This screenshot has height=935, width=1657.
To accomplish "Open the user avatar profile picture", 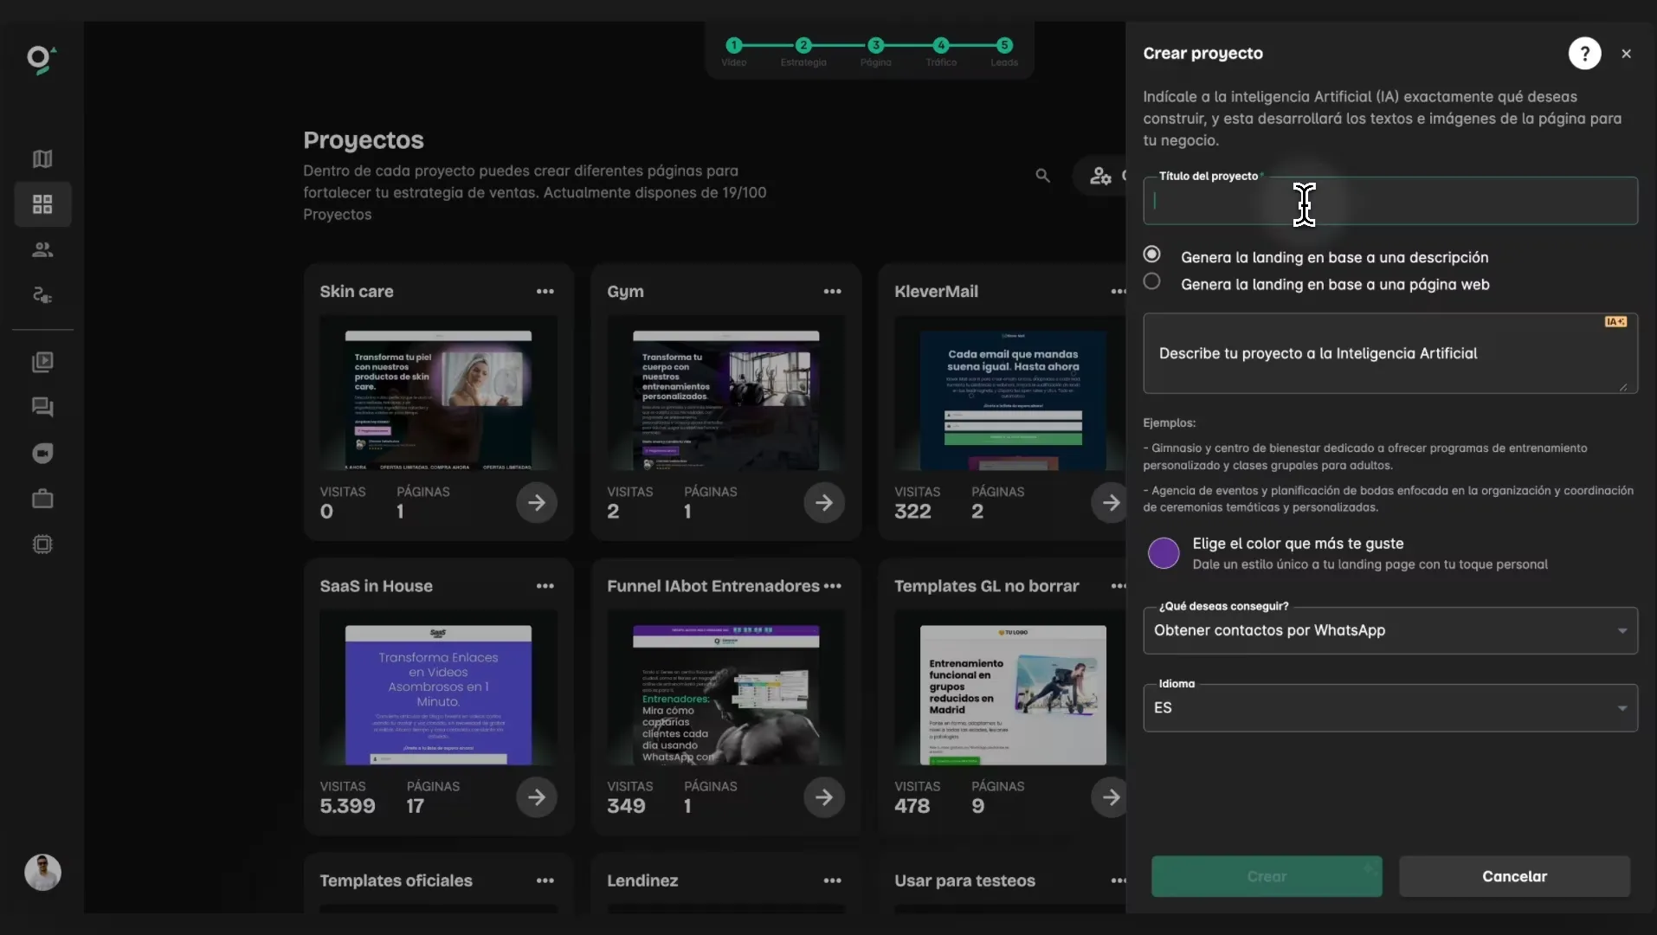I will tap(42, 873).
